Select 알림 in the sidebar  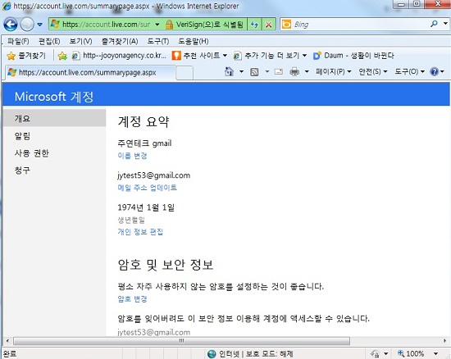(x=22, y=136)
